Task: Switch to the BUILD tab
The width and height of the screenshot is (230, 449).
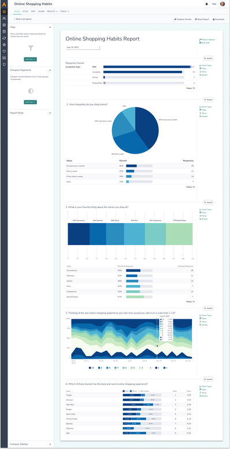Action: click(x=17, y=11)
